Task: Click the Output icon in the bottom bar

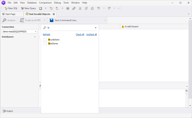Action: coord(4,111)
